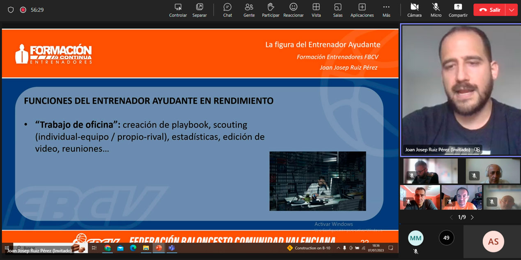Open the Vista layout options
The width and height of the screenshot is (521, 260).
point(316,10)
